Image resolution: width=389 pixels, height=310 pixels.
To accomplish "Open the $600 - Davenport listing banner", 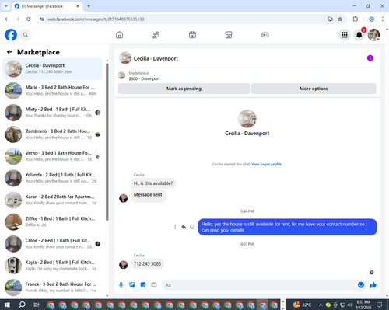I will point(144,76).
